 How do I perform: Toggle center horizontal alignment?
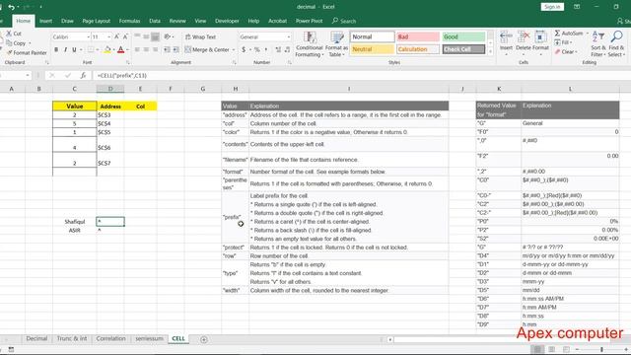pos(146,49)
